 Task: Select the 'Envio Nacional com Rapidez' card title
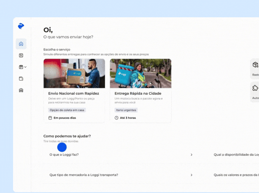pos(74,93)
